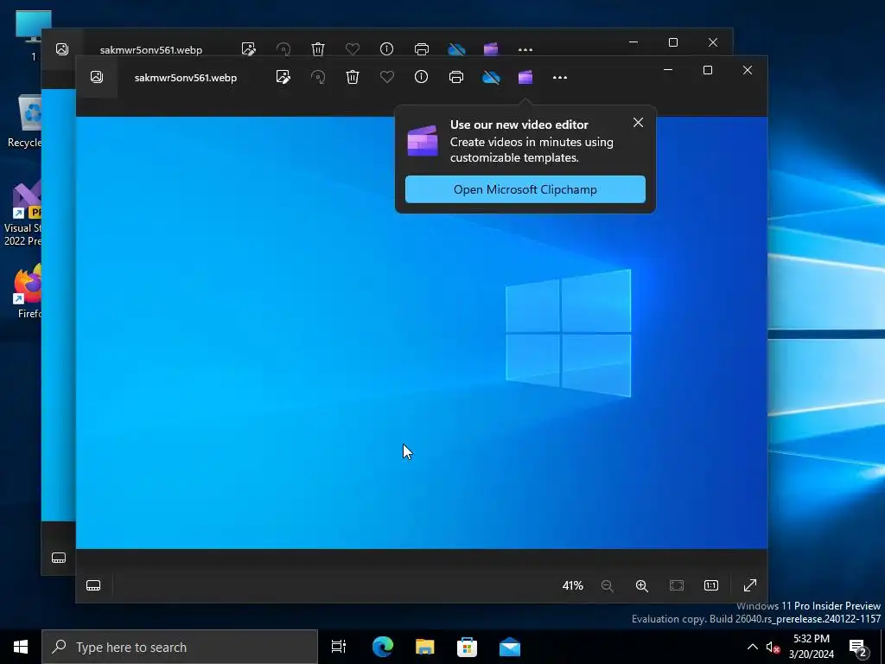Maximize the back Photos window

(x=673, y=42)
